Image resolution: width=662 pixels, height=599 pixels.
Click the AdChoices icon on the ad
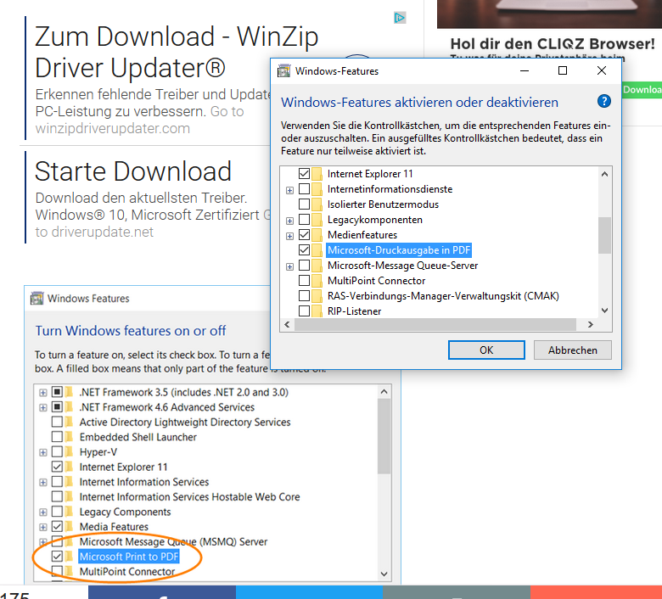(400, 18)
